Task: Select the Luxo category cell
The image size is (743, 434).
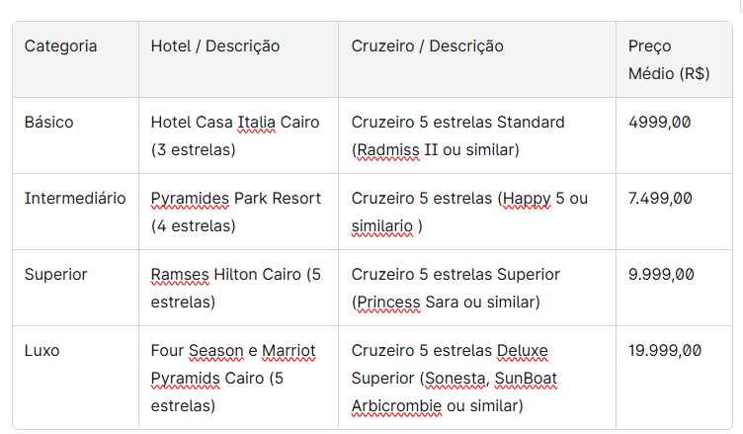Action: coord(44,351)
